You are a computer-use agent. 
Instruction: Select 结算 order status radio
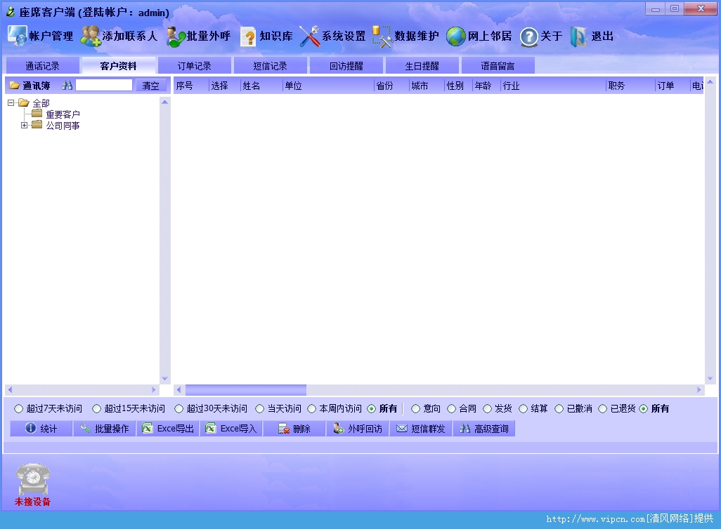click(x=524, y=409)
